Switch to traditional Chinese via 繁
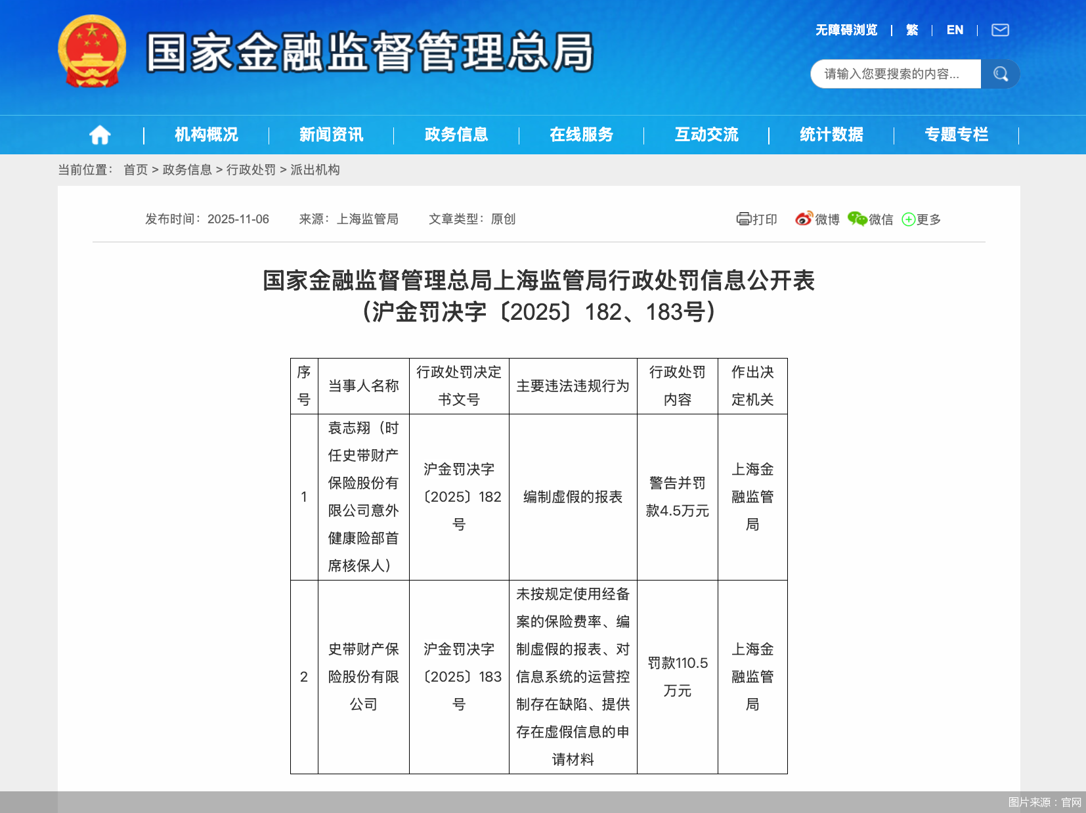This screenshot has height=813, width=1086. (911, 30)
